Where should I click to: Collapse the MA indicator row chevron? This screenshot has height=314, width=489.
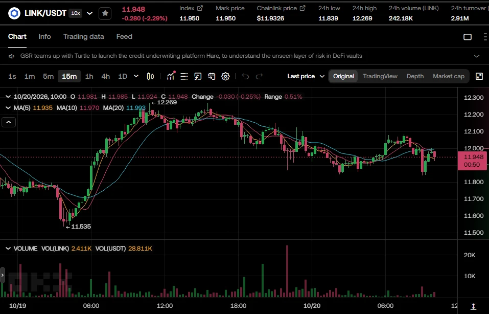tap(8, 108)
